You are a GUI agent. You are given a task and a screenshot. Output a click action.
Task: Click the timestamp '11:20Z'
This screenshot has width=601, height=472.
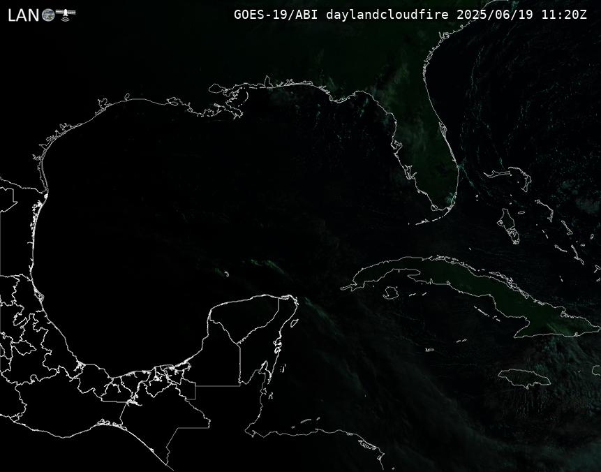pyautogui.click(x=564, y=15)
